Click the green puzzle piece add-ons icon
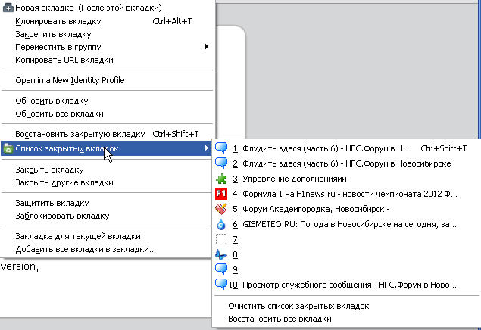 click(x=221, y=179)
